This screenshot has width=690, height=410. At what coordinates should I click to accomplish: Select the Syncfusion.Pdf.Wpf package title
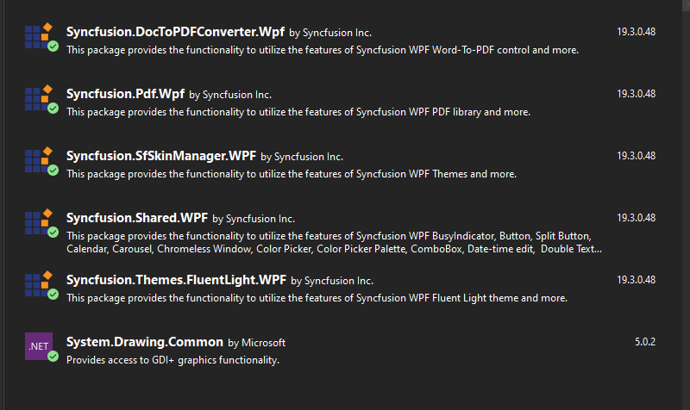tap(125, 94)
